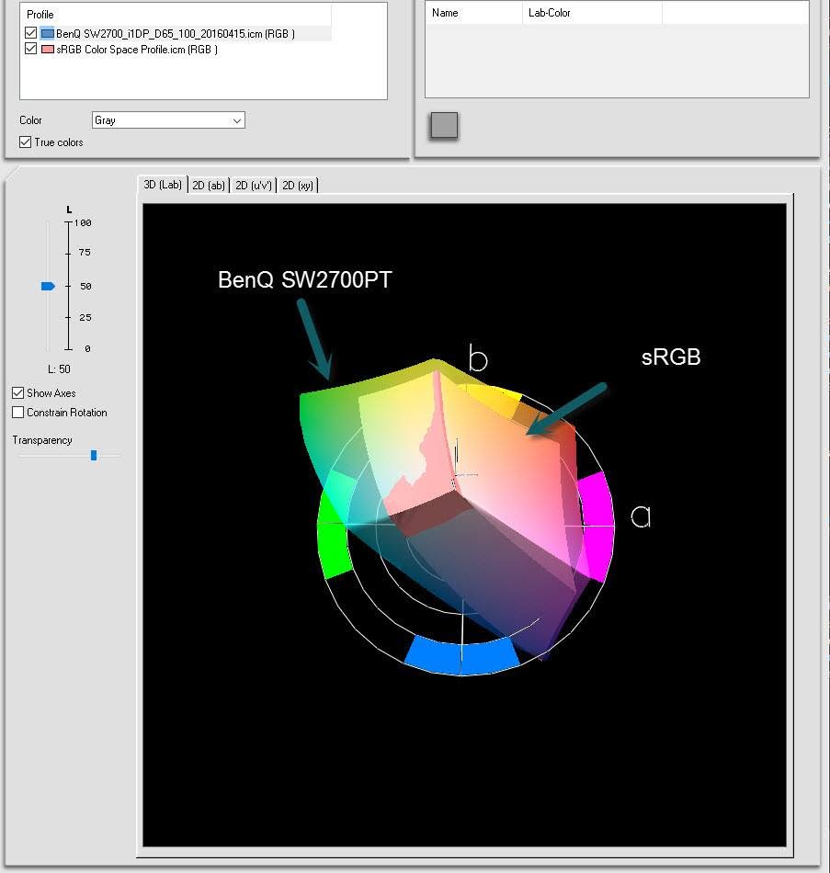Switch to the 2D (u'v') tab
Image resolution: width=830 pixels, height=873 pixels.
click(x=253, y=186)
